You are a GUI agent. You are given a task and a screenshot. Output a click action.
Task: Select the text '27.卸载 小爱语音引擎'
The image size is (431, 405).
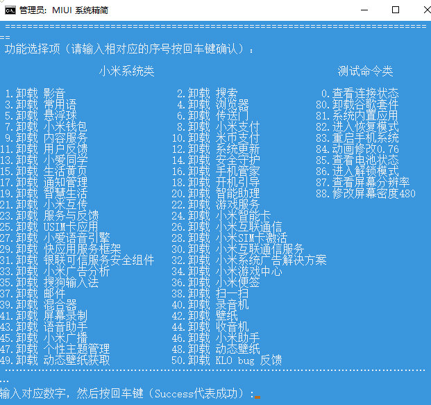pyautogui.click(x=55, y=238)
